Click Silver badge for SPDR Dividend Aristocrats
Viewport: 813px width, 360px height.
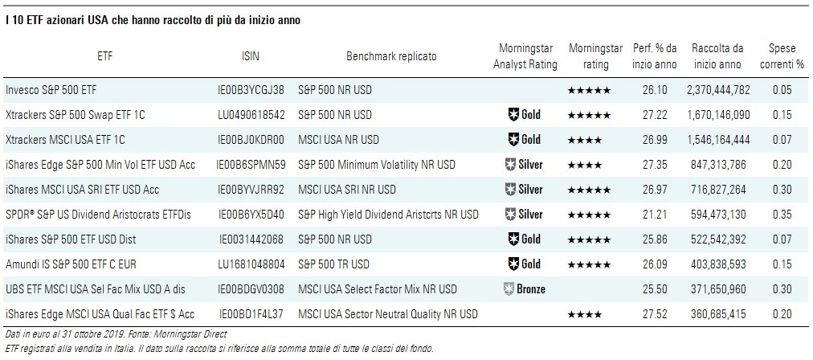pyautogui.click(x=523, y=215)
